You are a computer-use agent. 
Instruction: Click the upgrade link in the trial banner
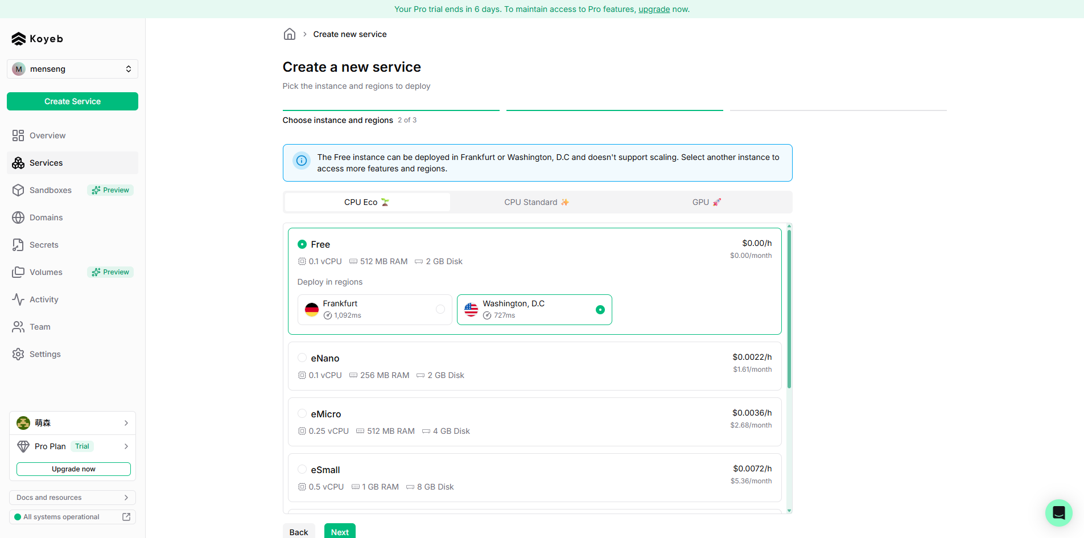click(x=654, y=9)
